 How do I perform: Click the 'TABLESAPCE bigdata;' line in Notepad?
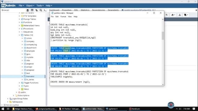(61, 77)
